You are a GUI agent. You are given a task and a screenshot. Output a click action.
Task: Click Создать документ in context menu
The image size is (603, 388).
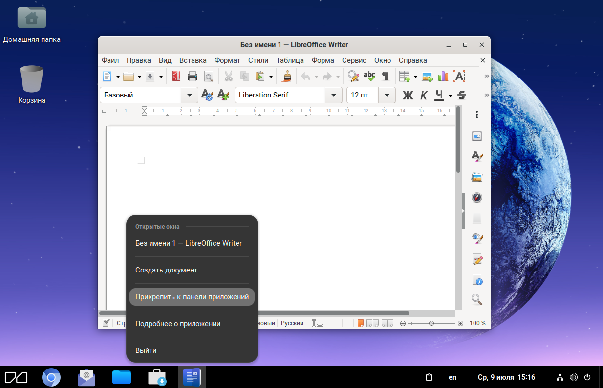click(166, 270)
